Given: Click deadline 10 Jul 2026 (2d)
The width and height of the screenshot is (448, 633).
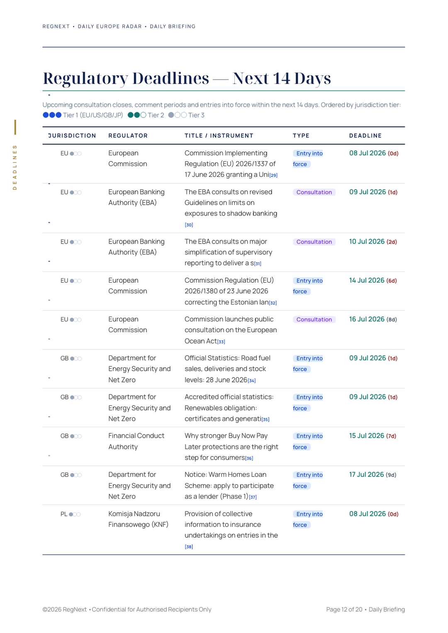Looking at the screenshot, I should tap(373, 242).
